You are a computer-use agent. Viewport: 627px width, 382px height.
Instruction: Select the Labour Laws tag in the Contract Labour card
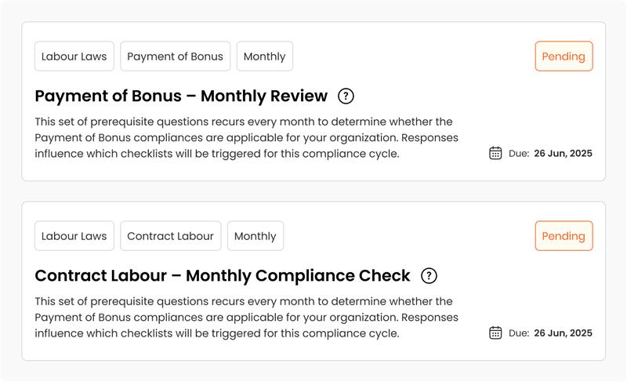point(74,236)
